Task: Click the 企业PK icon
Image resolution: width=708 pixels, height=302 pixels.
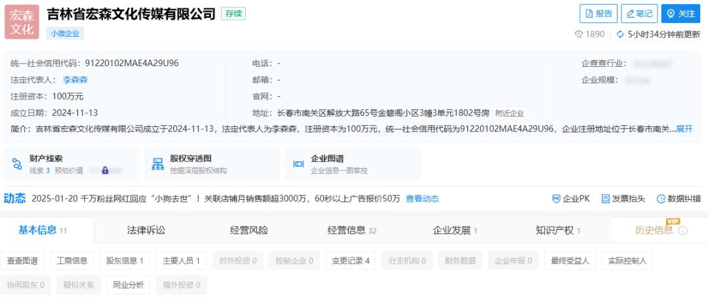Action: pos(557,198)
